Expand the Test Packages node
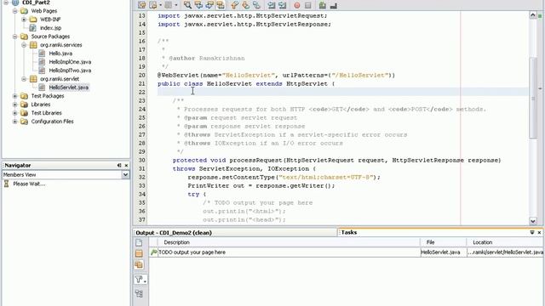 pyautogui.click(x=15, y=96)
